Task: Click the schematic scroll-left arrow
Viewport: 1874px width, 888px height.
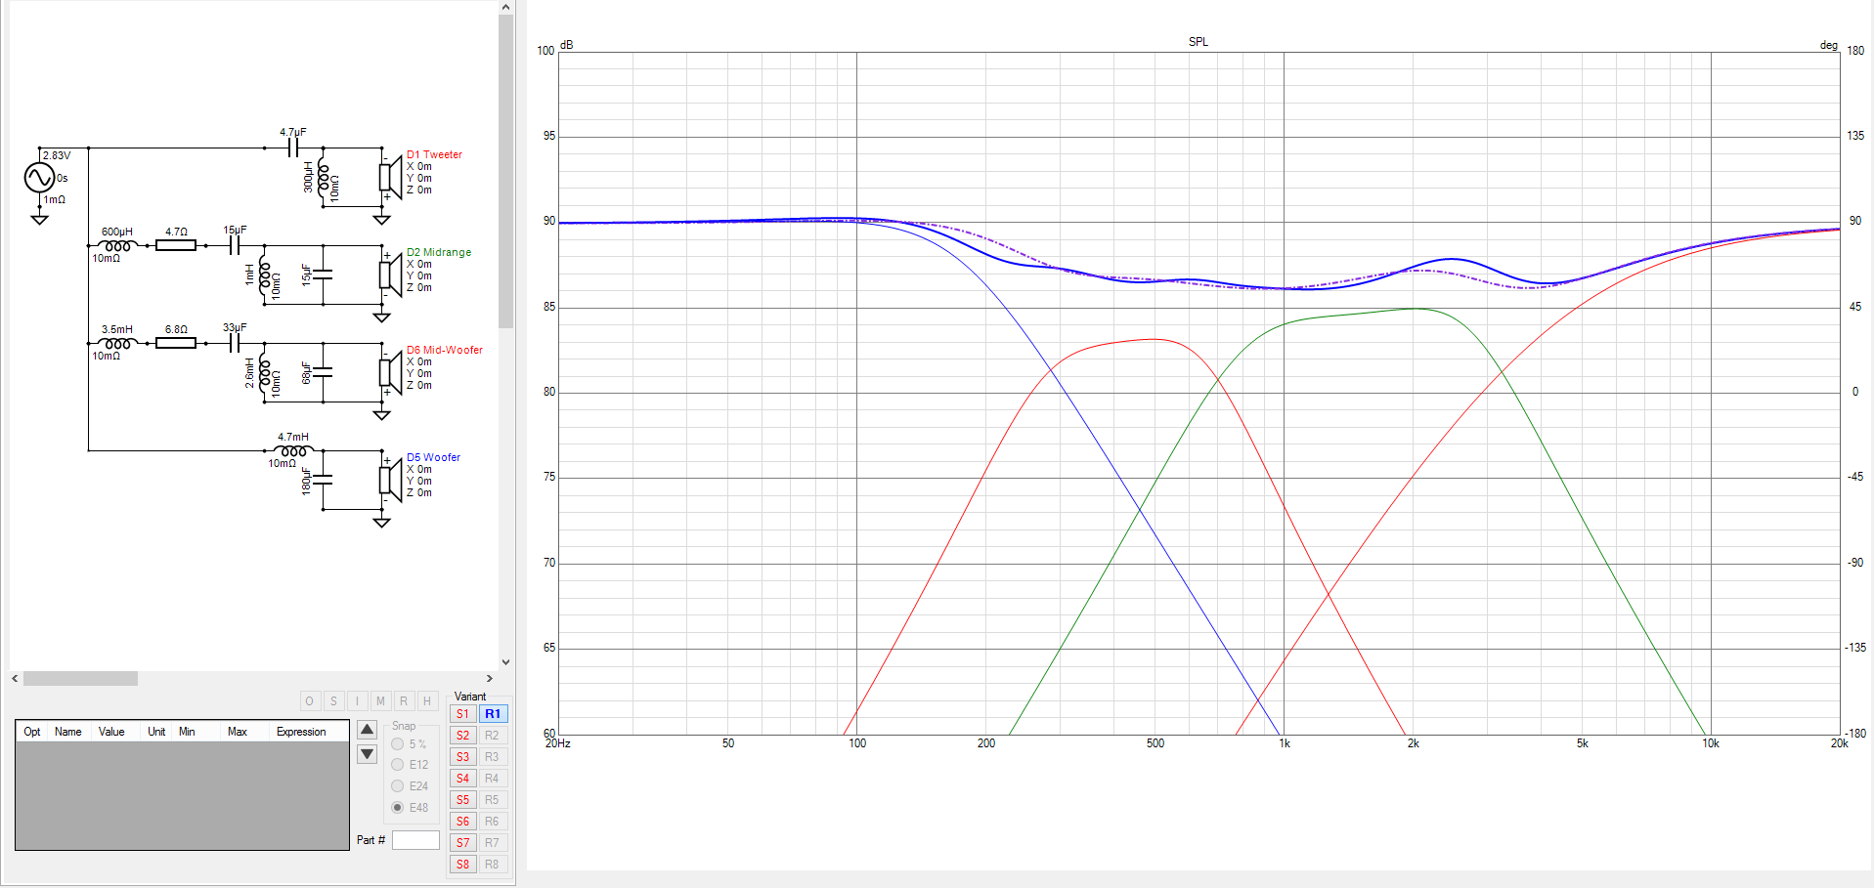Action: pyautogui.click(x=15, y=678)
